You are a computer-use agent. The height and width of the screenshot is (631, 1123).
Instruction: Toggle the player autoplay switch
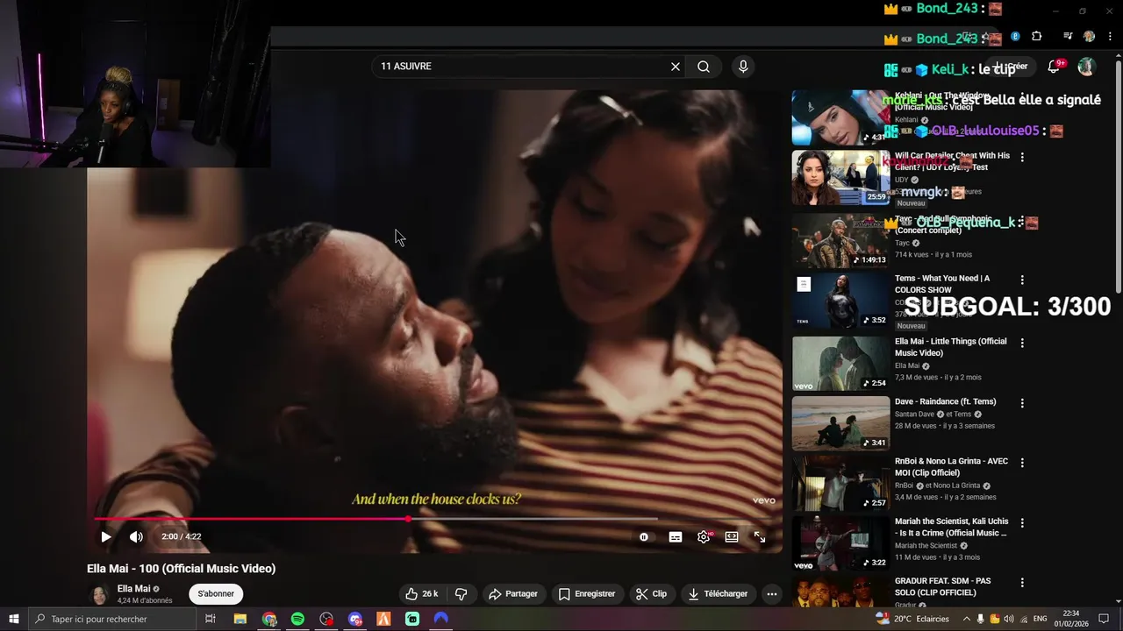tap(644, 537)
